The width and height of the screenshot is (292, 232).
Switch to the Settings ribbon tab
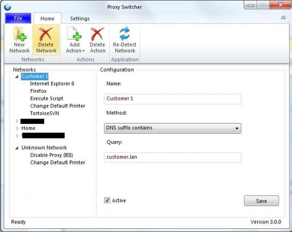pos(80,19)
